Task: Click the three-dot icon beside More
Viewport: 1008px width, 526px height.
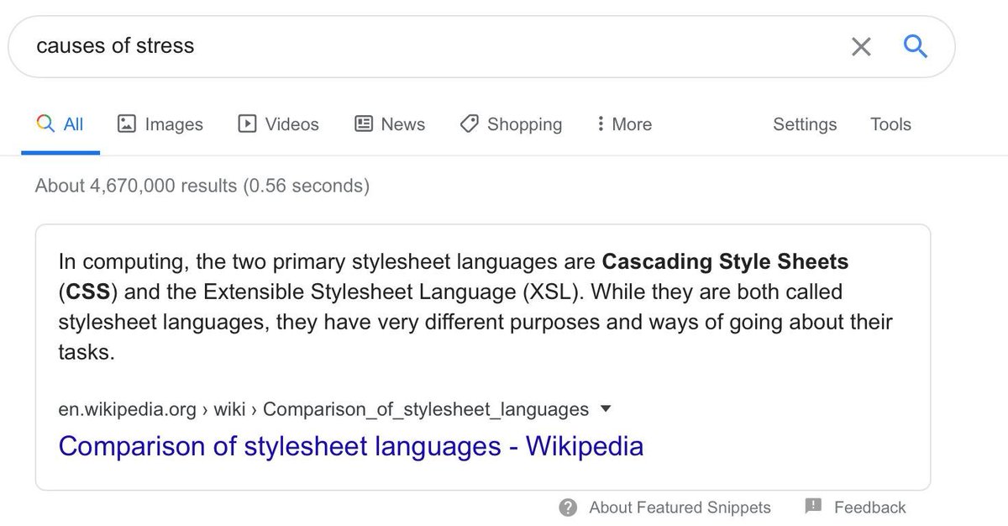Action: 600,124
